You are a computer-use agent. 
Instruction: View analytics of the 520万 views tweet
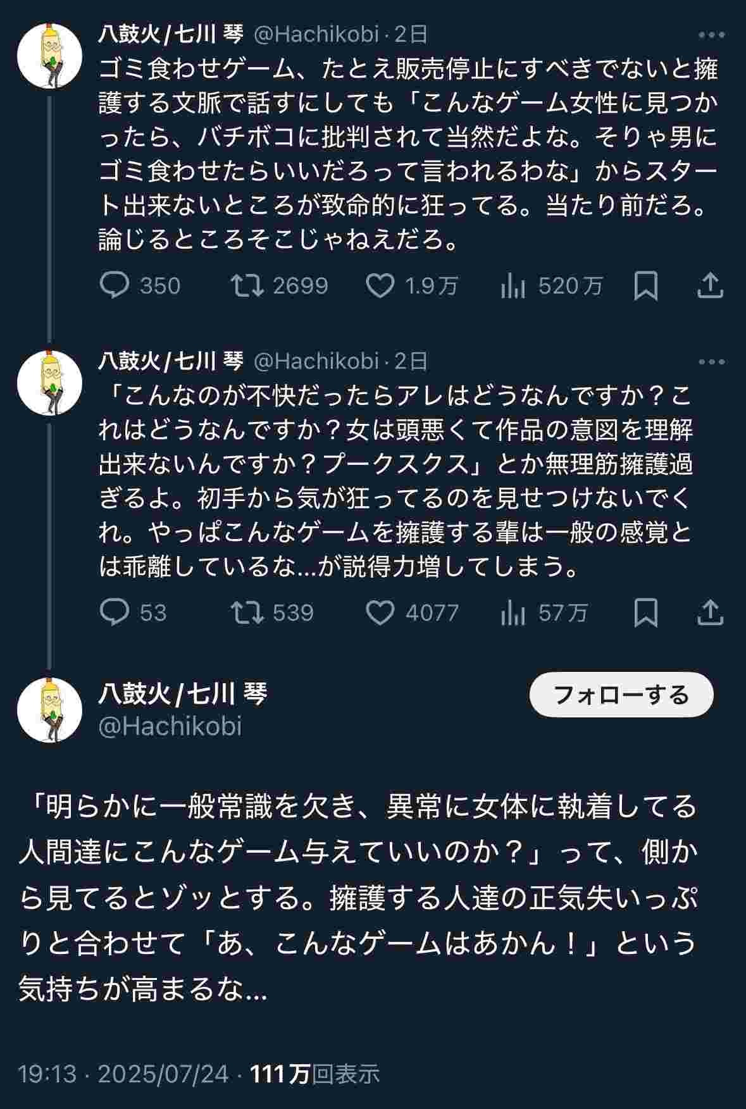click(x=513, y=286)
